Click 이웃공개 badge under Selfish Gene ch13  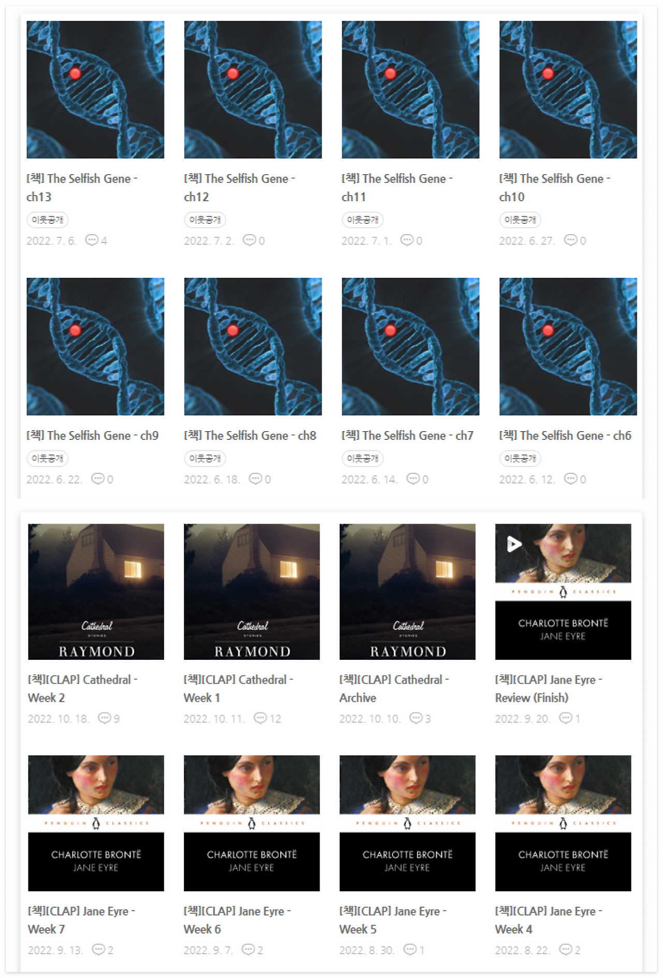point(47,220)
